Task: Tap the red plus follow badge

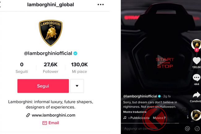Action: pyautogui.click(x=197, y=50)
